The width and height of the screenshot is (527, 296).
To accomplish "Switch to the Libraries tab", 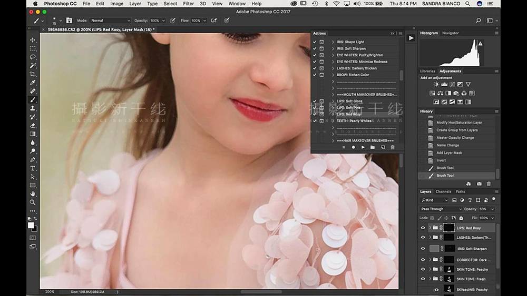I will [427, 71].
